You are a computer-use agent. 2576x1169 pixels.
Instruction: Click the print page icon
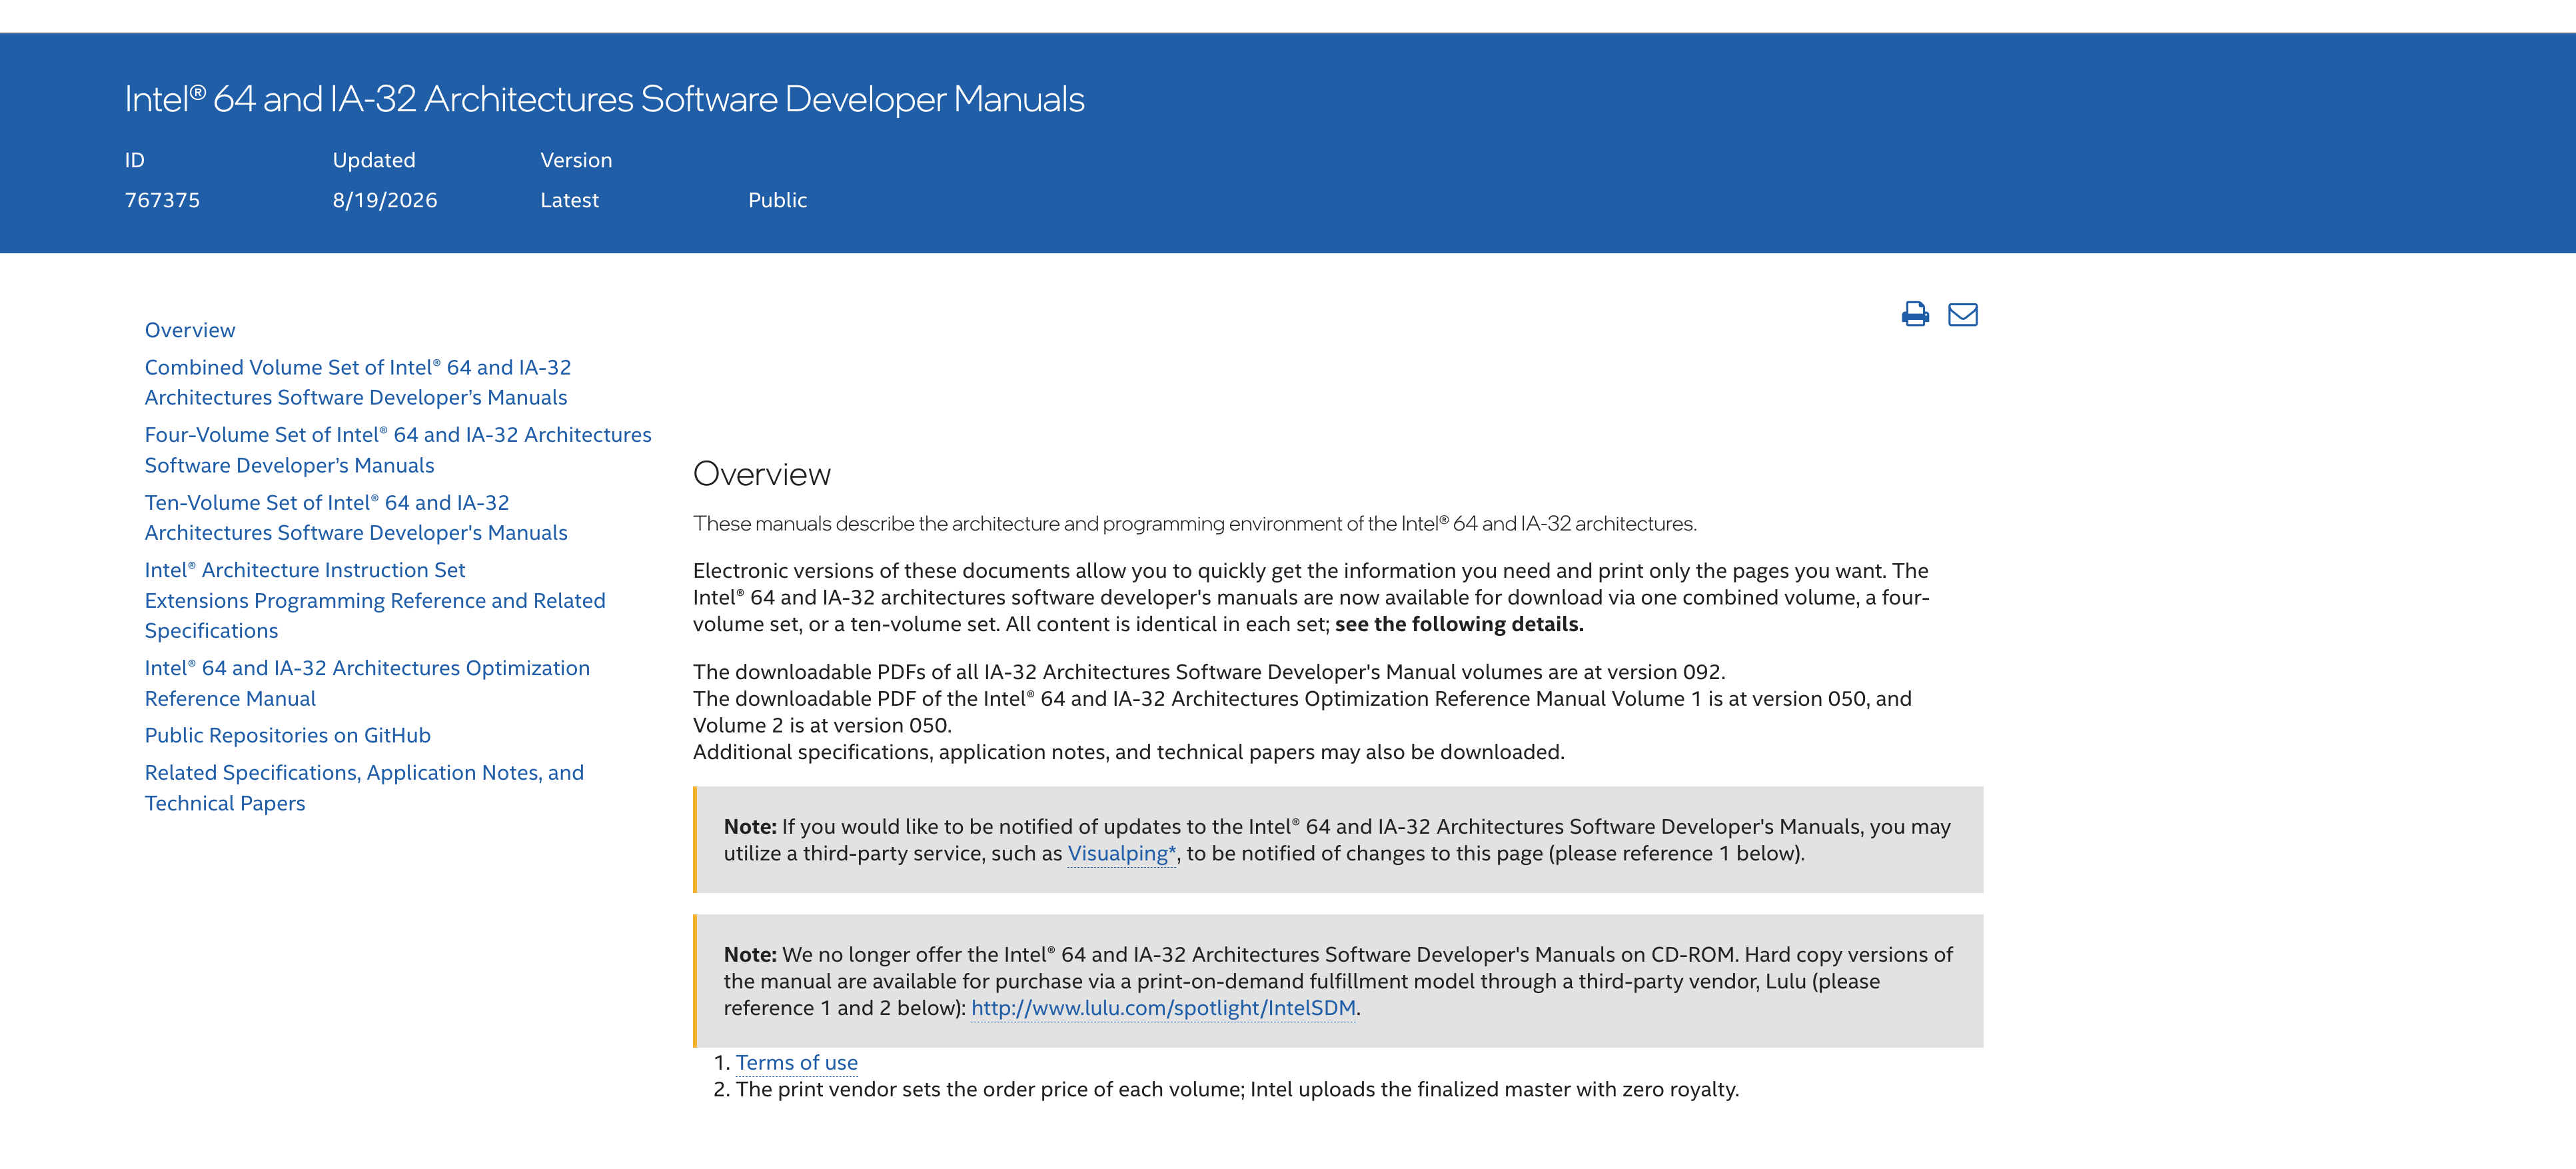1915,315
